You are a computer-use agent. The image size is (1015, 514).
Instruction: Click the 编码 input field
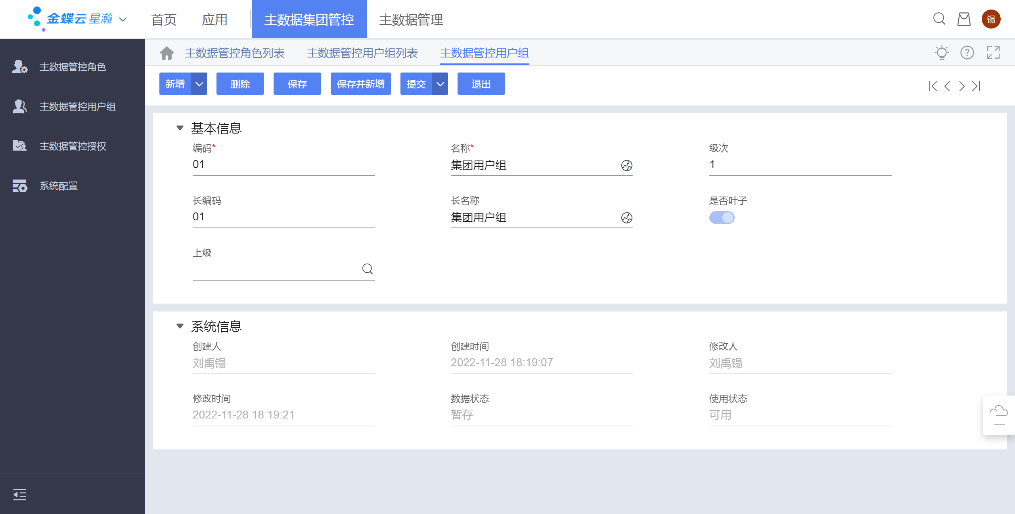click(284, 164)
